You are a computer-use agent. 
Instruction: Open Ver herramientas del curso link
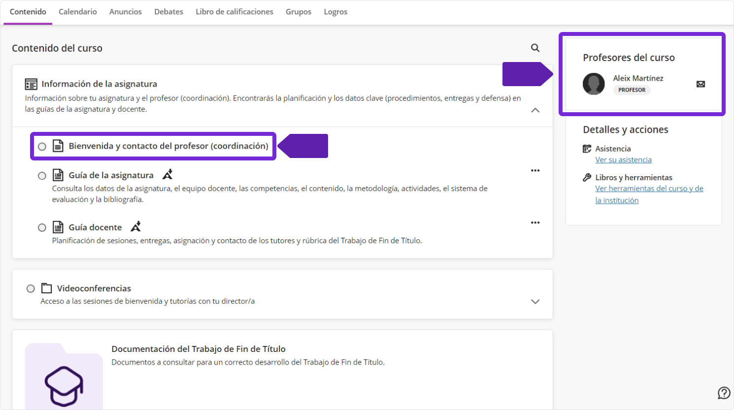pyautogui.click(x=649, y=189)
